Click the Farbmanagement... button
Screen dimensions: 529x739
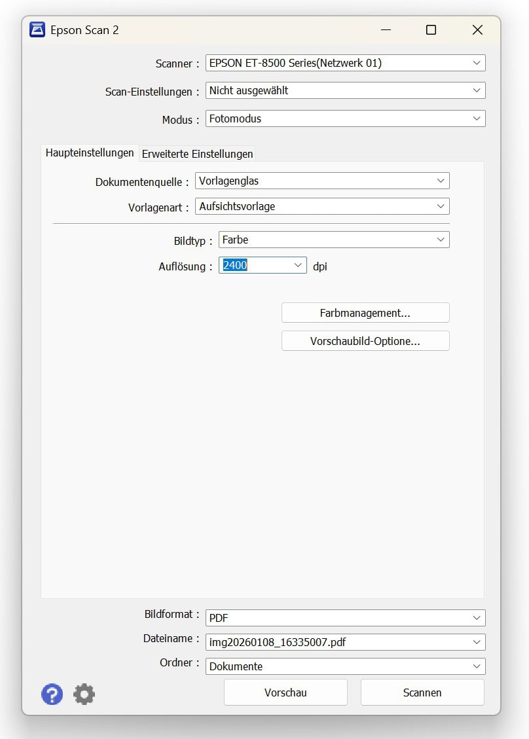coord(365,313)
